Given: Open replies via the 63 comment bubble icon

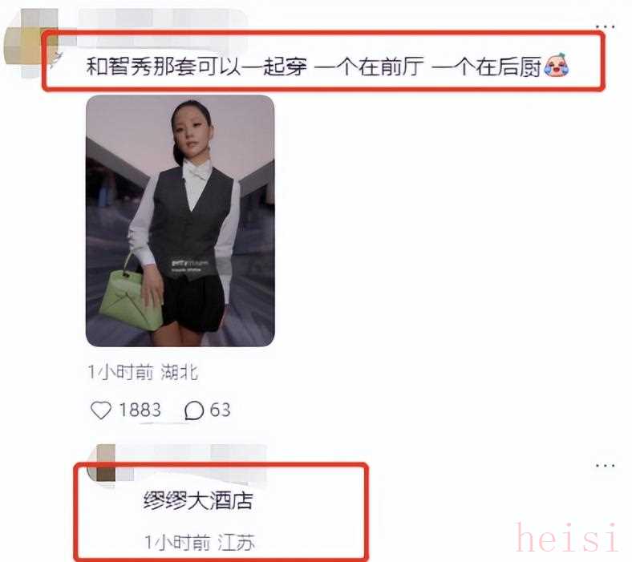Looking at the screenshot, I should [193, 410].
